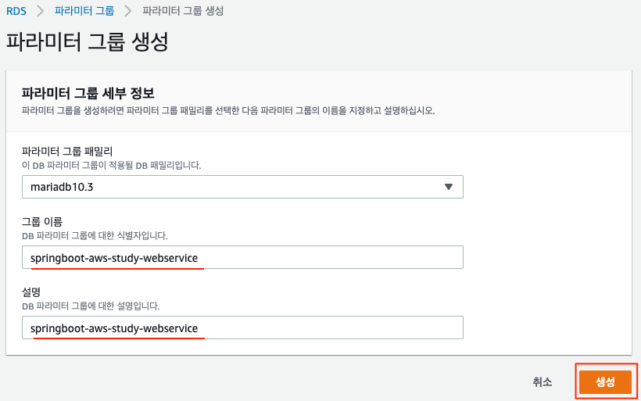This screenshot has width=641, height=401.
Task: Click the orange 생성 button
Action: 605,381
